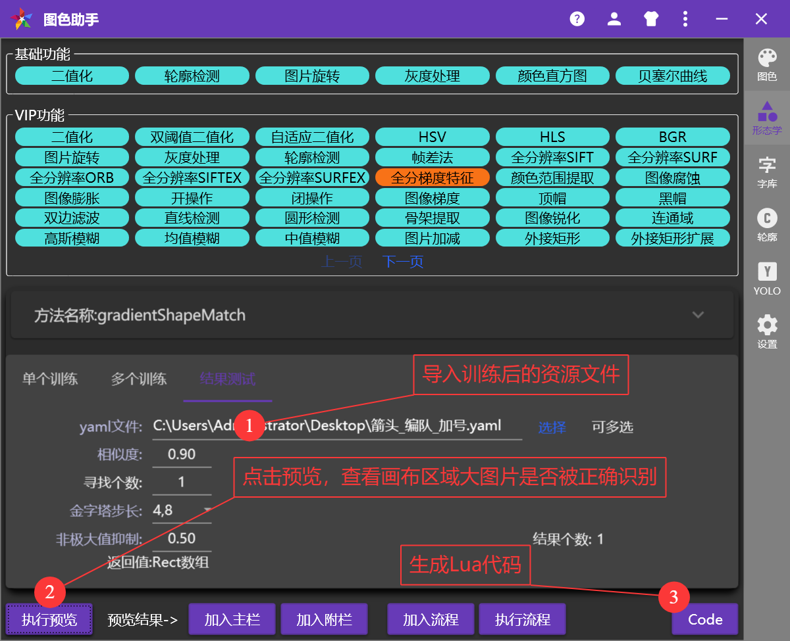
Task: Open the three-dot overflow menu
Action: tap(685, 18)
